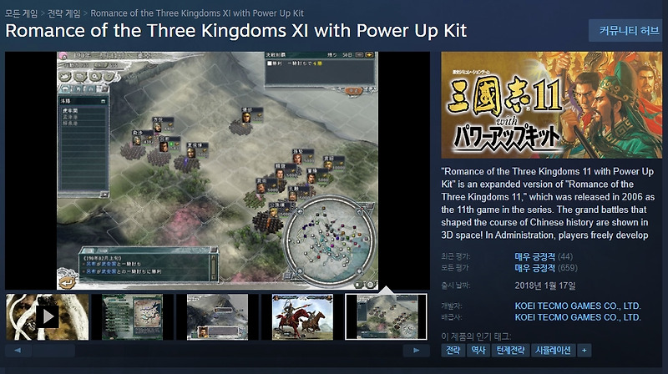
Task: Select the highlighted fifth screenshot thumbnail
Action: click(x=386, y=316)
